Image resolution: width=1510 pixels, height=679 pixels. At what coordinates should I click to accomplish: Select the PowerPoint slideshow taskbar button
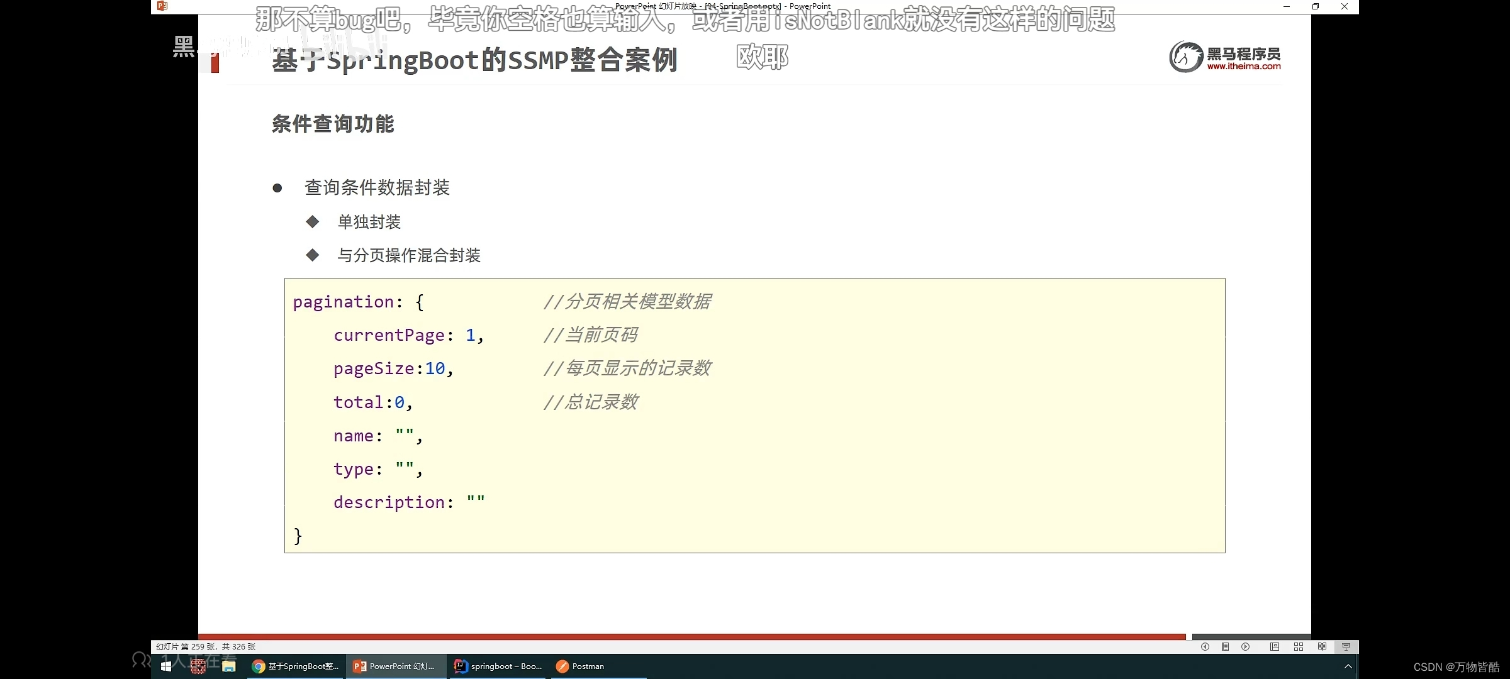(x=396, y=666)
